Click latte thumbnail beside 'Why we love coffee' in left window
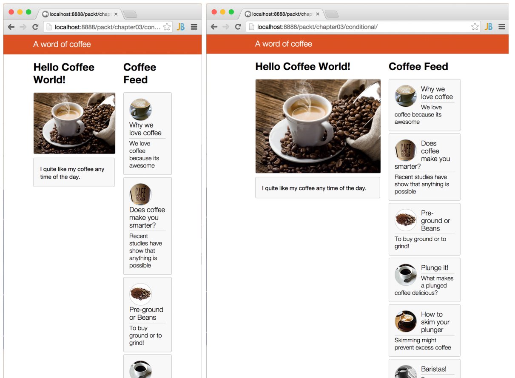 tap(141, 110)
